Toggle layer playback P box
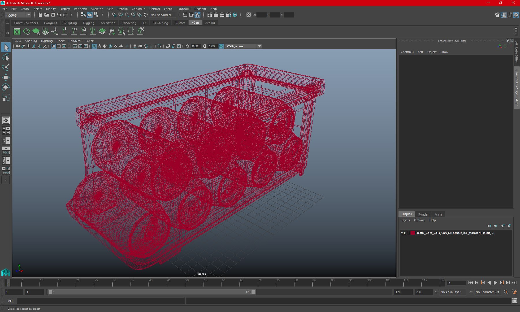 pyautogui.click(x=405, y=233)
